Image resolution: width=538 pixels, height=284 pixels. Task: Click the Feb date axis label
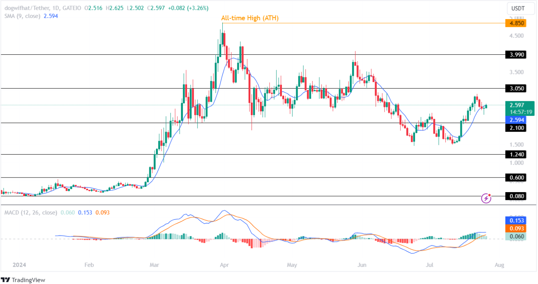pyautogui.click(x=88, y=265)
